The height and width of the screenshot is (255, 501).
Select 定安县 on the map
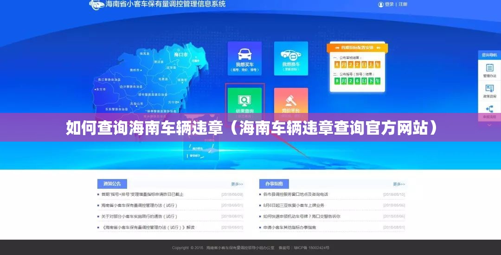[x=171, y=68]
